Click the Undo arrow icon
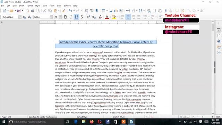Viewport: 222px width, 125px height. click(x=70, y=11)
